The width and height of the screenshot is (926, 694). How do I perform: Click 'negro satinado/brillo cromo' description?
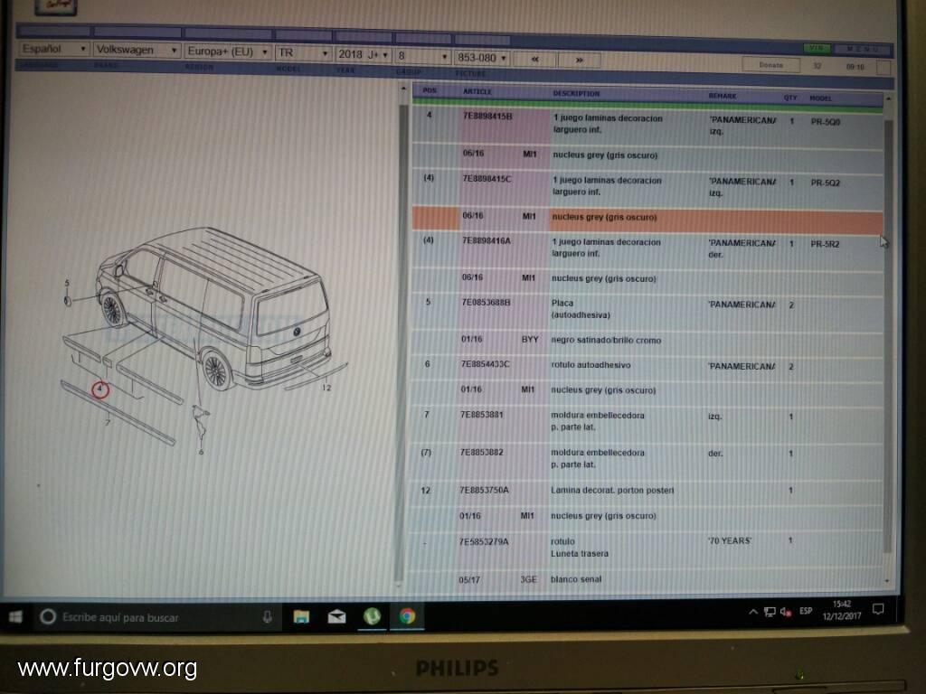click(x=605, y=341)
